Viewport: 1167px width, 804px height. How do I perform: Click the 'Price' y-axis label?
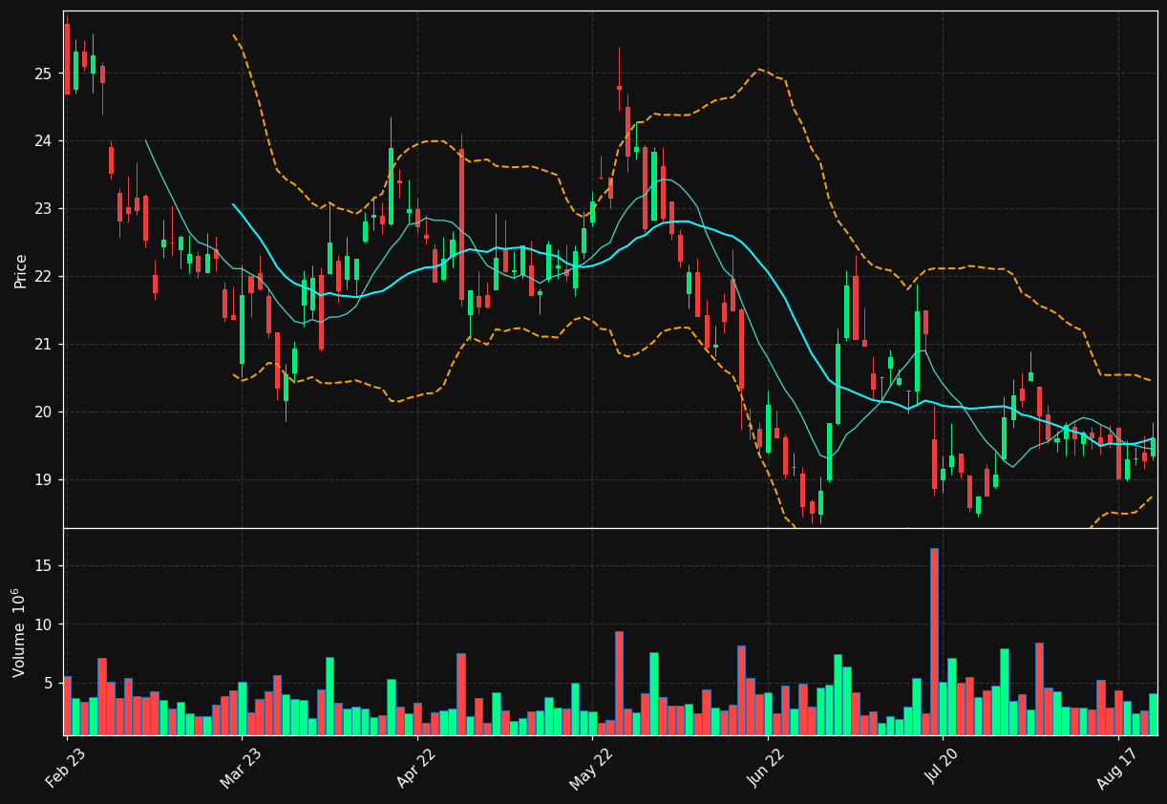(20, 270)
